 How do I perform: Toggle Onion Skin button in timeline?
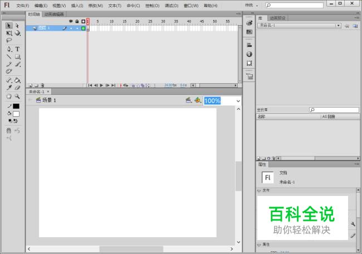pos(133,85)
